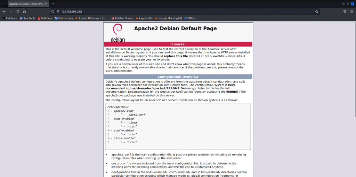Bookmark this page with the star
The image size is (356, 177).
point(317,11)
